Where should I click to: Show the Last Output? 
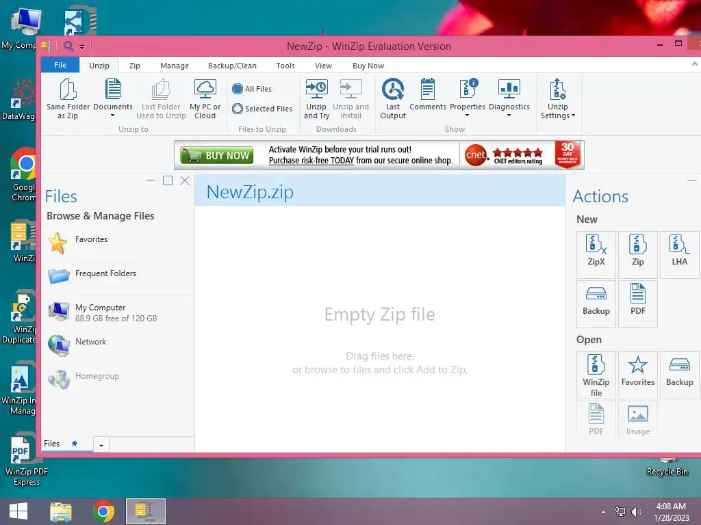393,99
